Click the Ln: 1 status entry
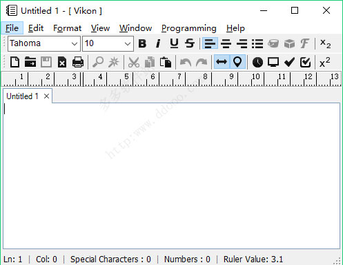The width and height of the screenshot is (343, 265). [13, 259]
